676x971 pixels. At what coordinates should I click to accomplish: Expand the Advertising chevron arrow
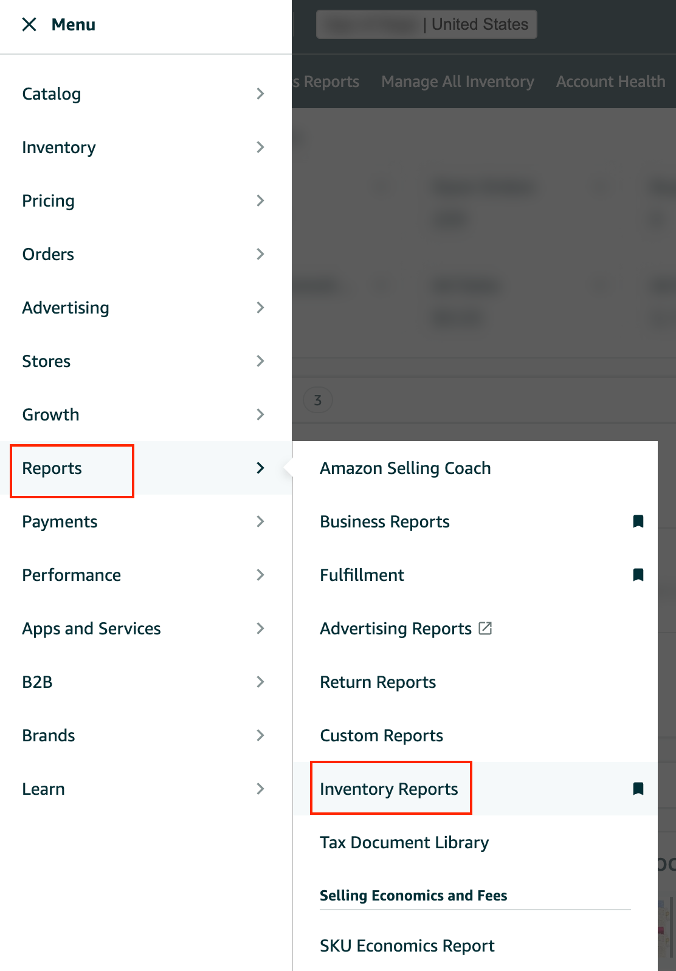pyautogui.click(x=260, y=307)
